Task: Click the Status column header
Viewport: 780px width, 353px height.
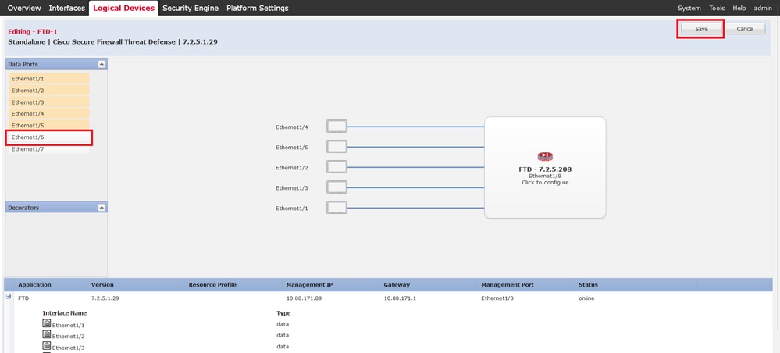Action: click(588, 285)
